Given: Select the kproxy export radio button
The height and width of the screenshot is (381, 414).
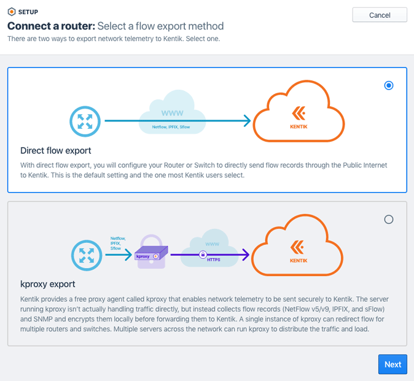Looking at the screenshot, I should [x=388, y=219].
